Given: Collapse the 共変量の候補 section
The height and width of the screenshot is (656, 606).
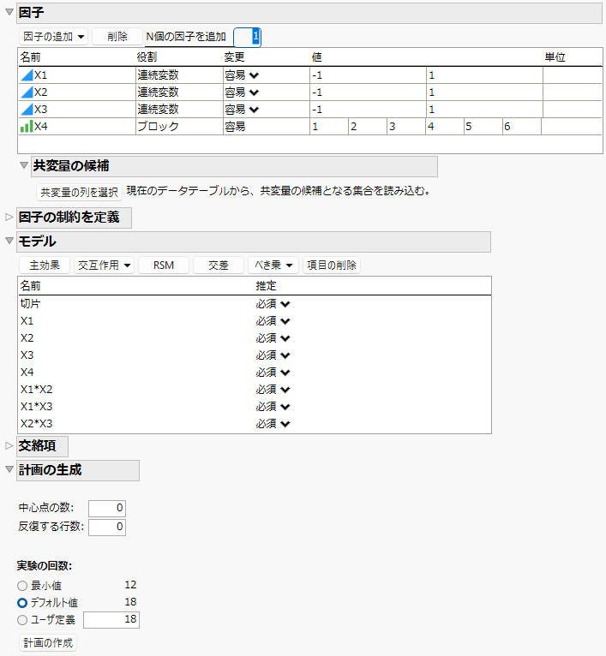Looking at the screenshot, I should [24, 165].
